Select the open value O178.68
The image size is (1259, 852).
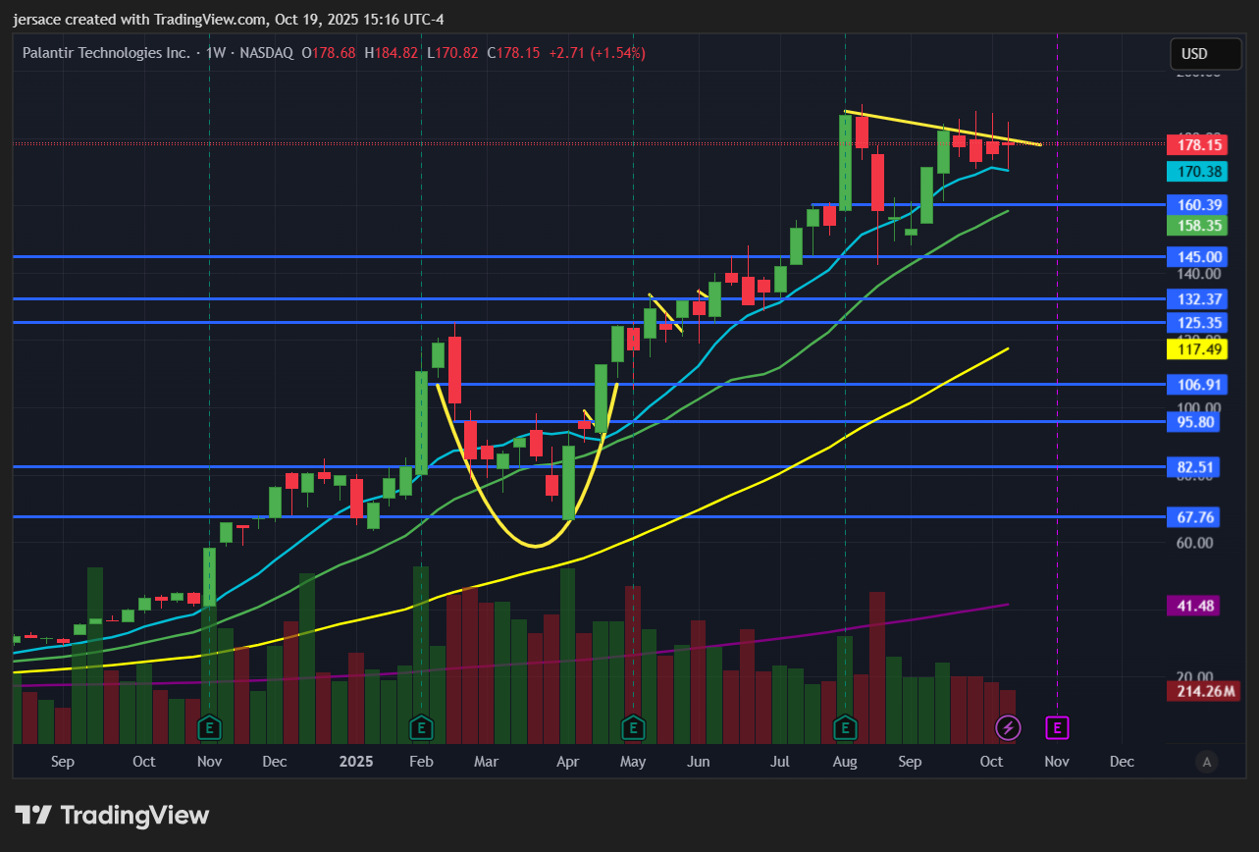pyautogui.click(x=329, y=53)
